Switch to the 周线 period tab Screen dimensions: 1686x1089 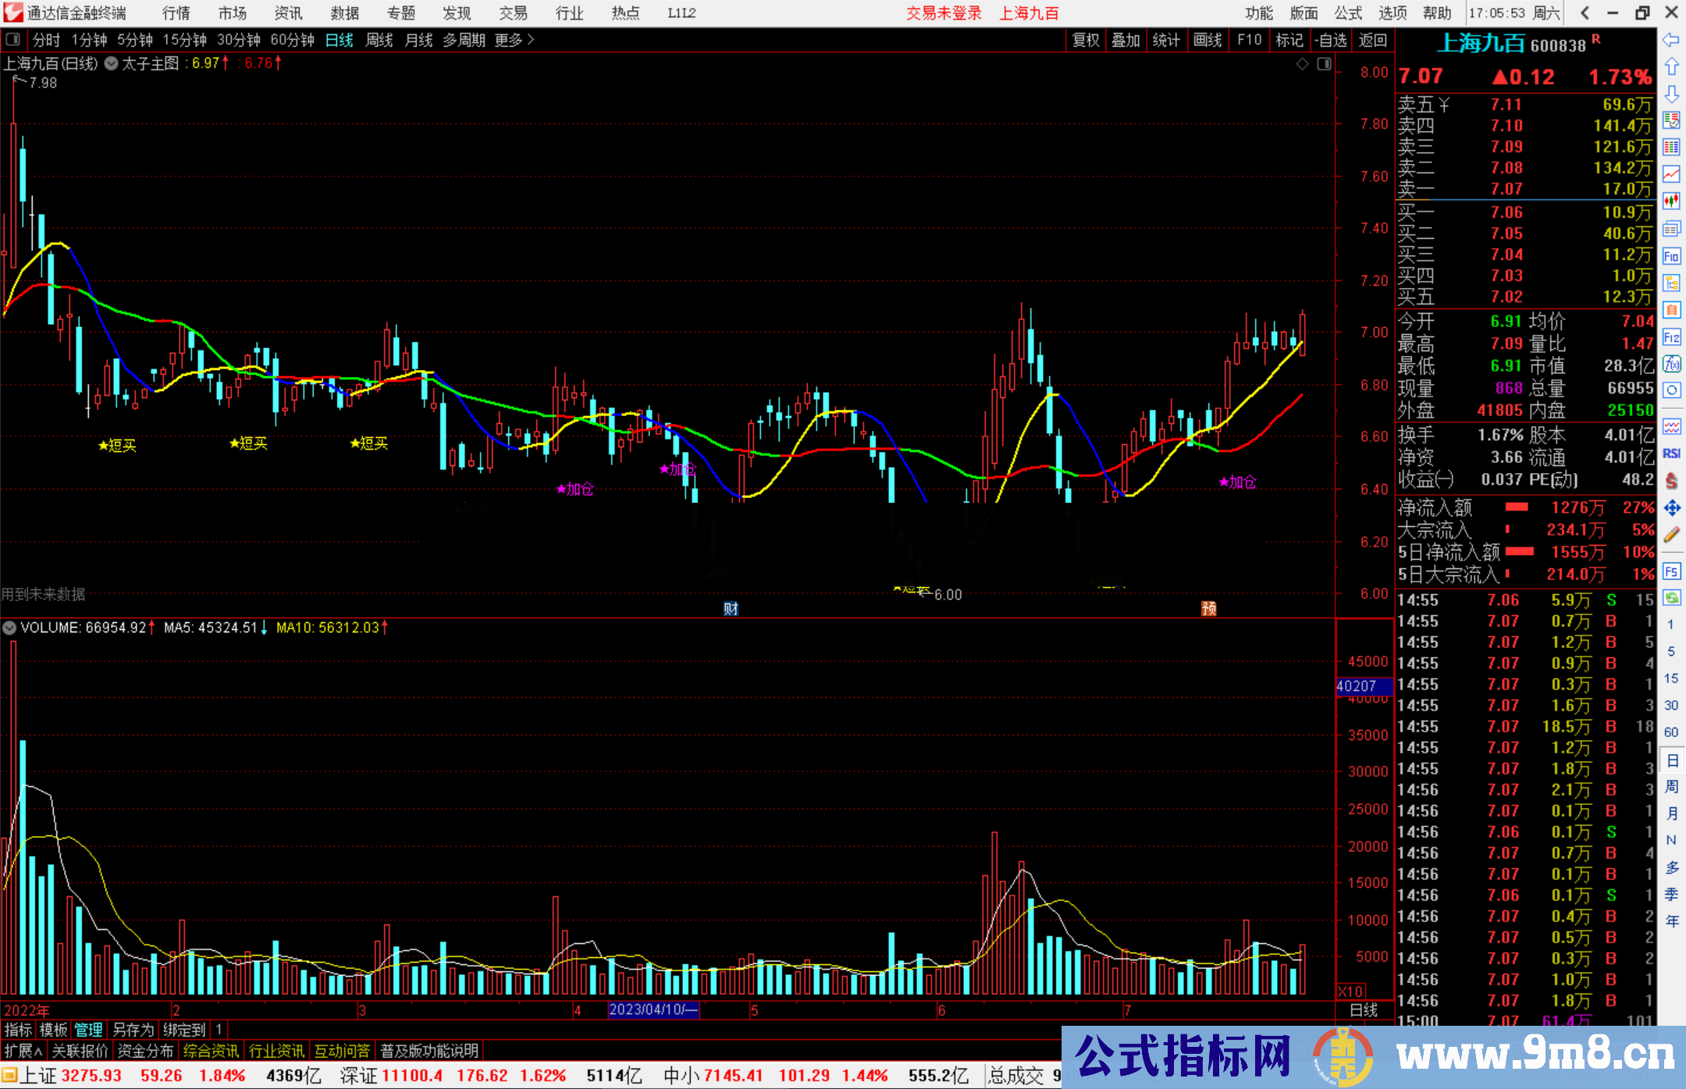point(379,39)
